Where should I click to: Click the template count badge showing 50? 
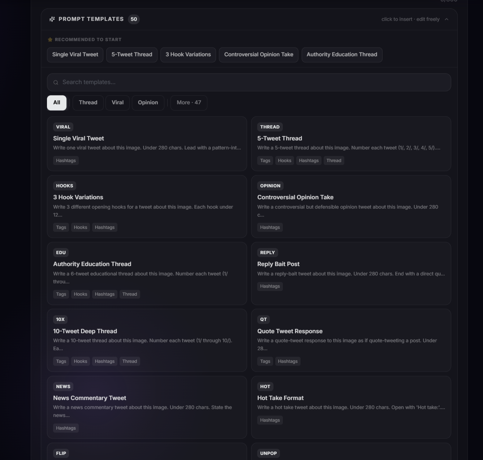(134, 19)
